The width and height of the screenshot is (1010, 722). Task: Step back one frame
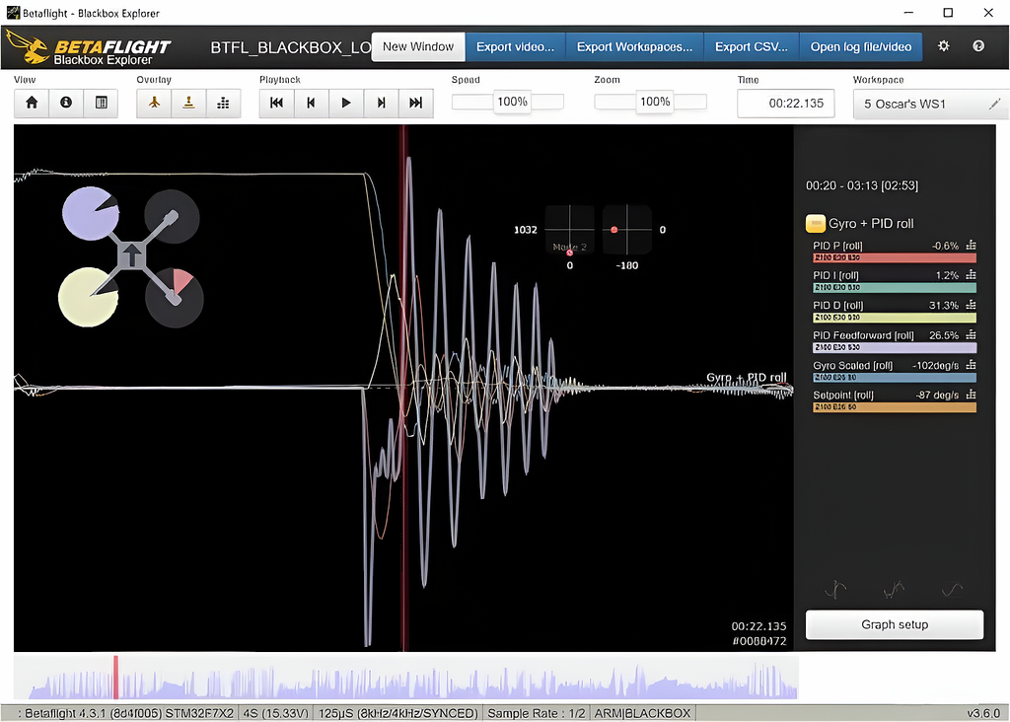click(311, 103)
